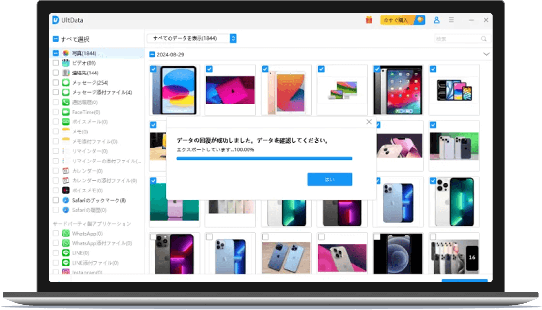Click the ビデオ clapperboard icon

tap(66, 63)
